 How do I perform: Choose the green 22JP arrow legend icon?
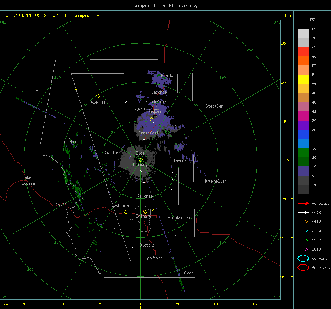(x=303, y=240)
